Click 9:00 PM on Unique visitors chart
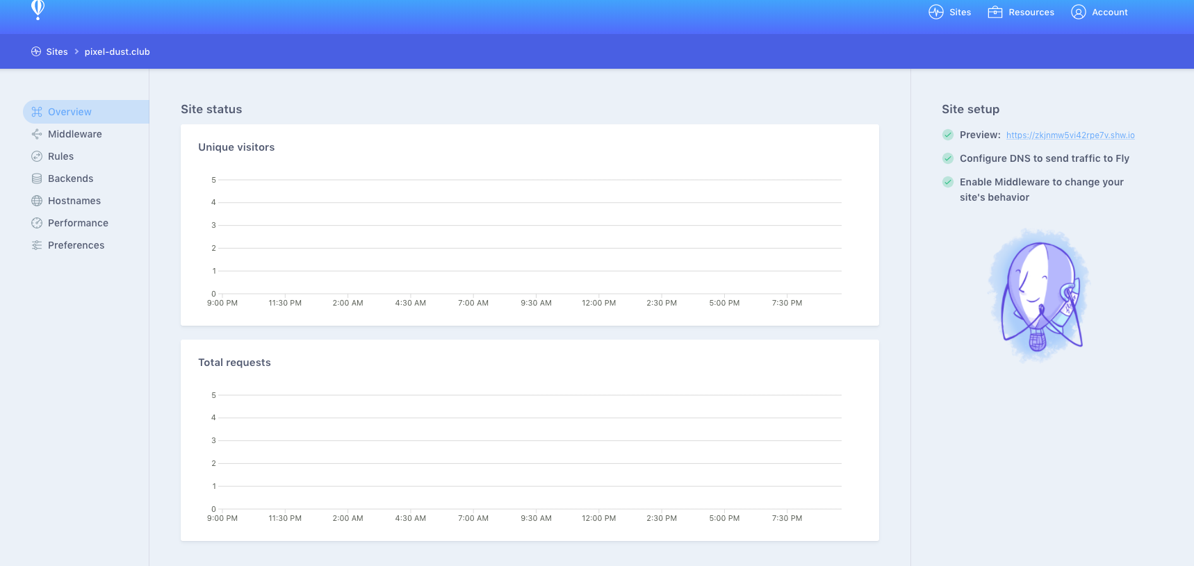Viewport: 1194px width, 566px height. (222, 303)
